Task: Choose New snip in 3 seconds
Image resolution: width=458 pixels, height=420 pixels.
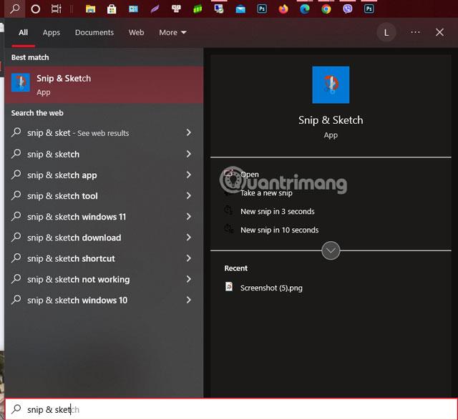Action: 278,212
